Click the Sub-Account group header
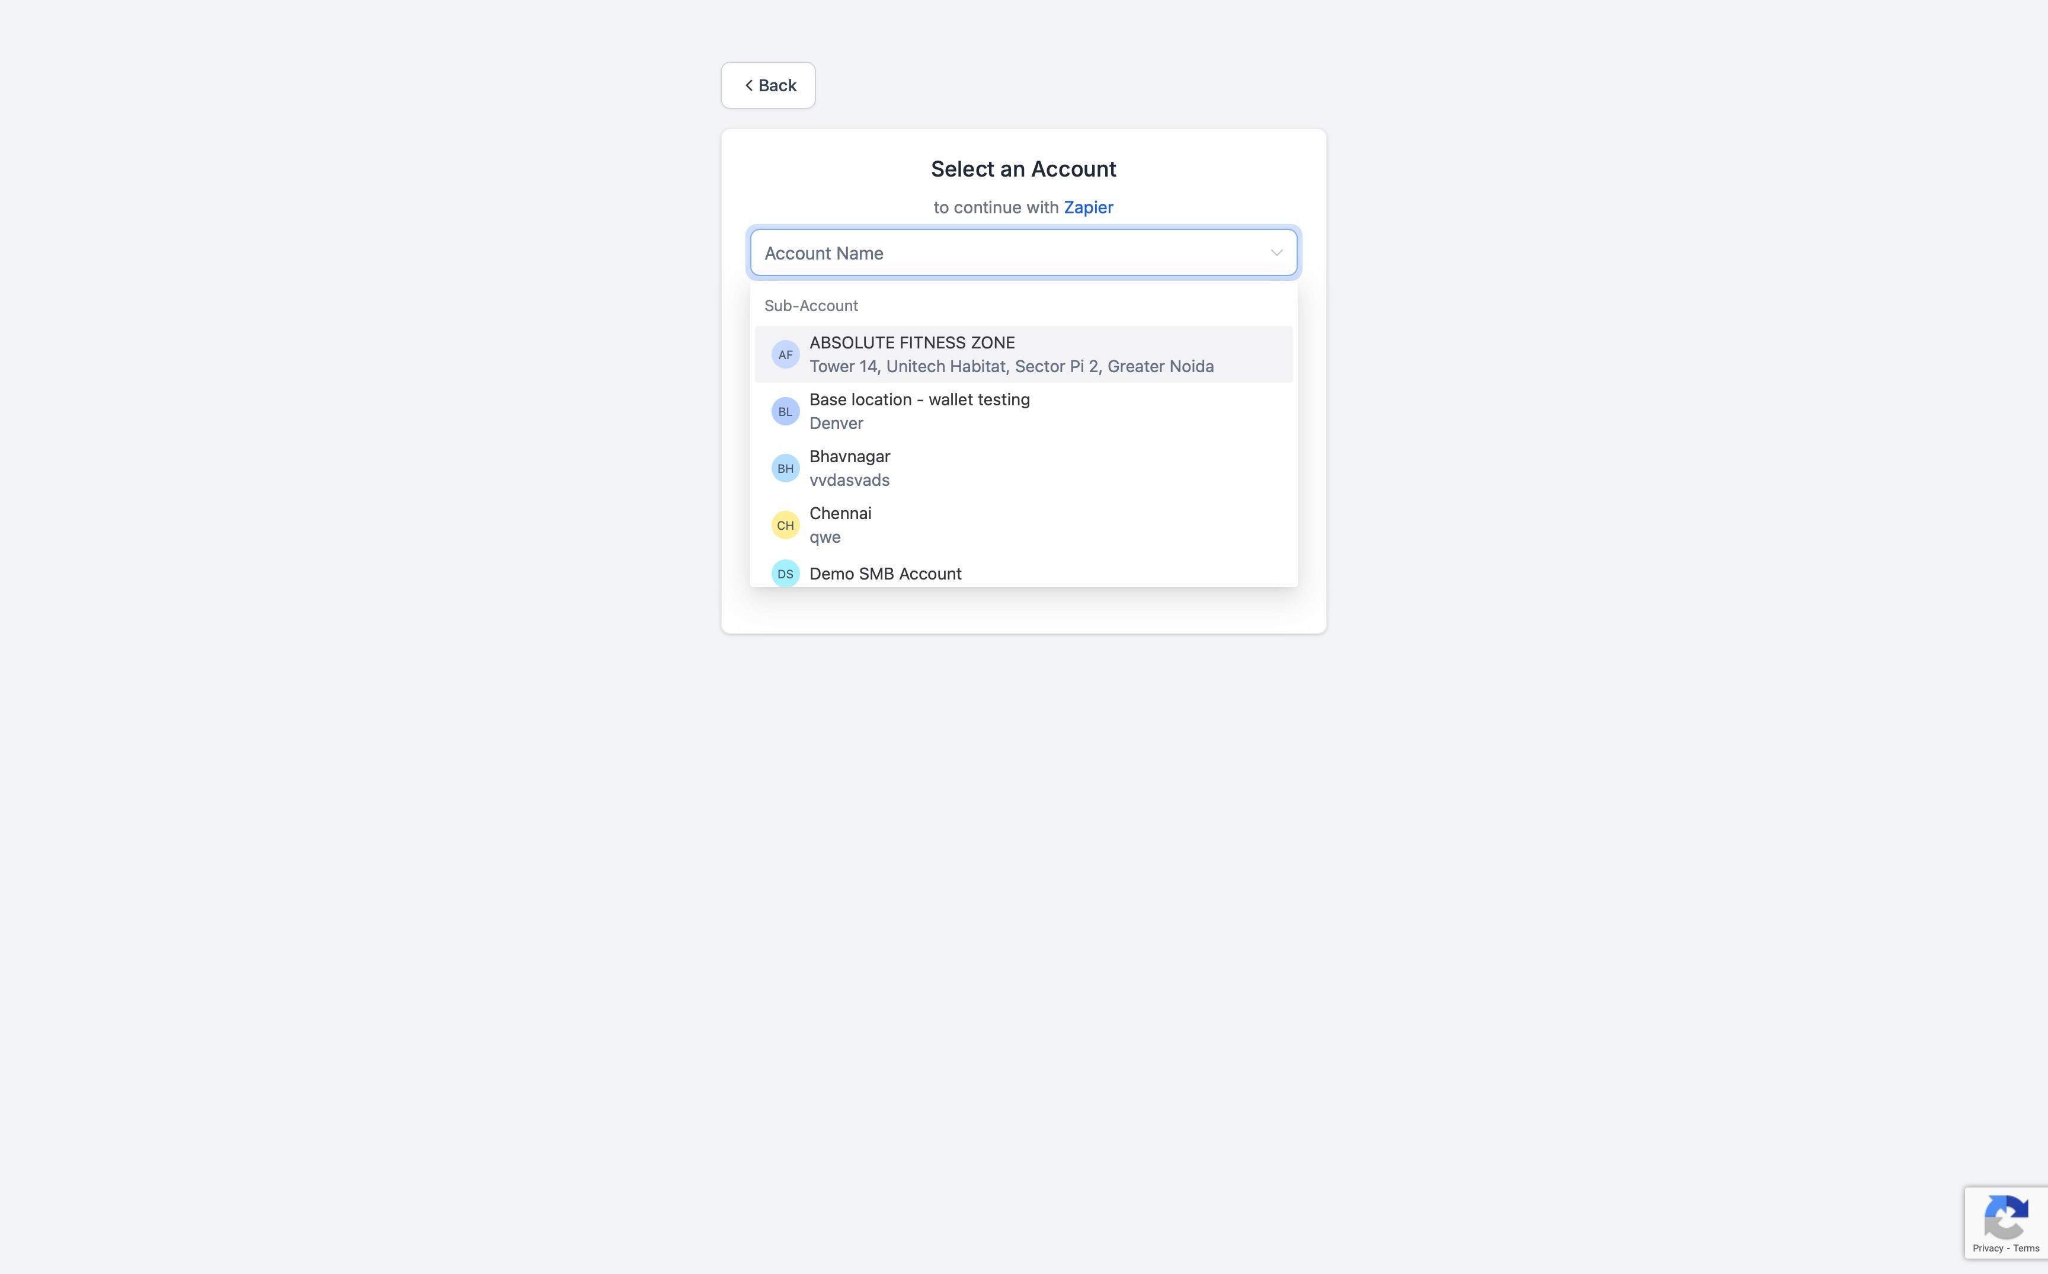The image size is (2048, 1274). click(811, 306)
